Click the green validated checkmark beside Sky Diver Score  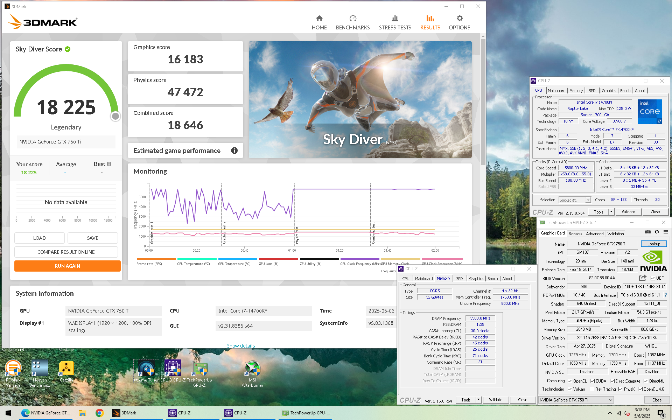[68, 49]
